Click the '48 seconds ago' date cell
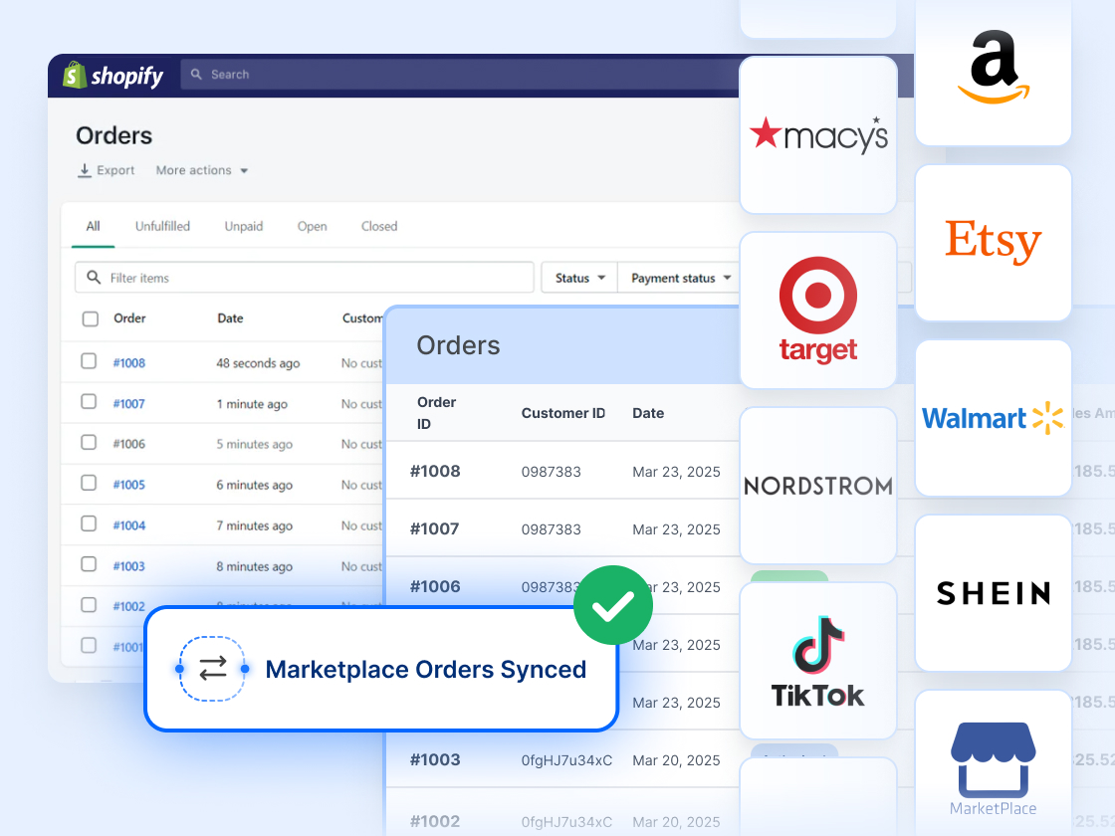Screen dimensions: 1115x836 coord(258,363)
